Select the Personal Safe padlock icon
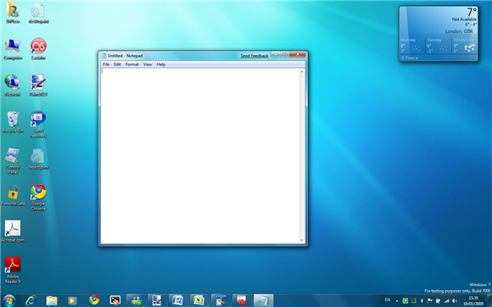 (13, 195)
